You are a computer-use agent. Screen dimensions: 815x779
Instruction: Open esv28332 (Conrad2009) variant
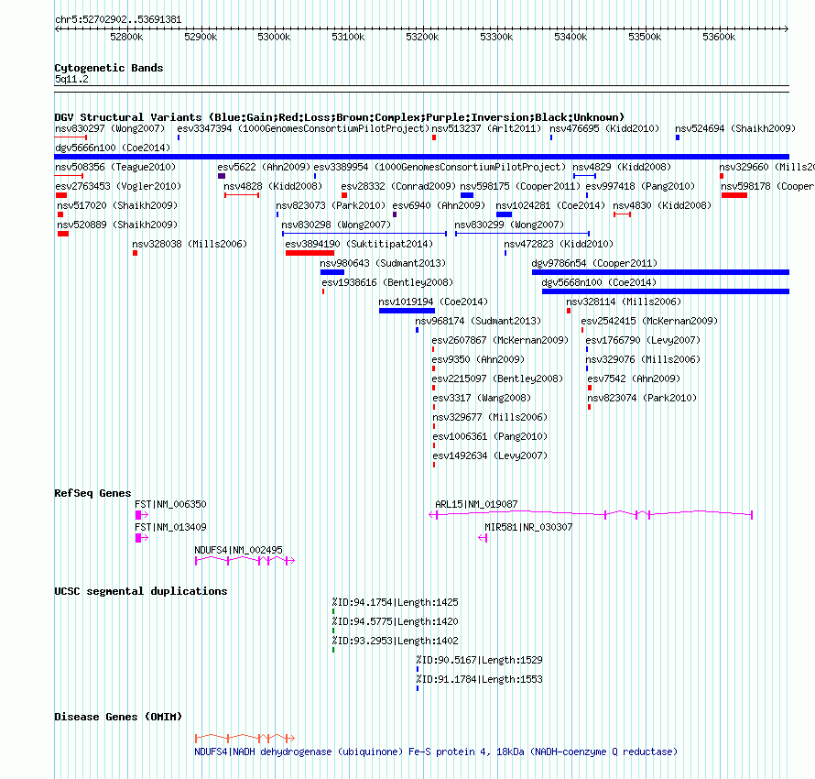coord(398,186)
